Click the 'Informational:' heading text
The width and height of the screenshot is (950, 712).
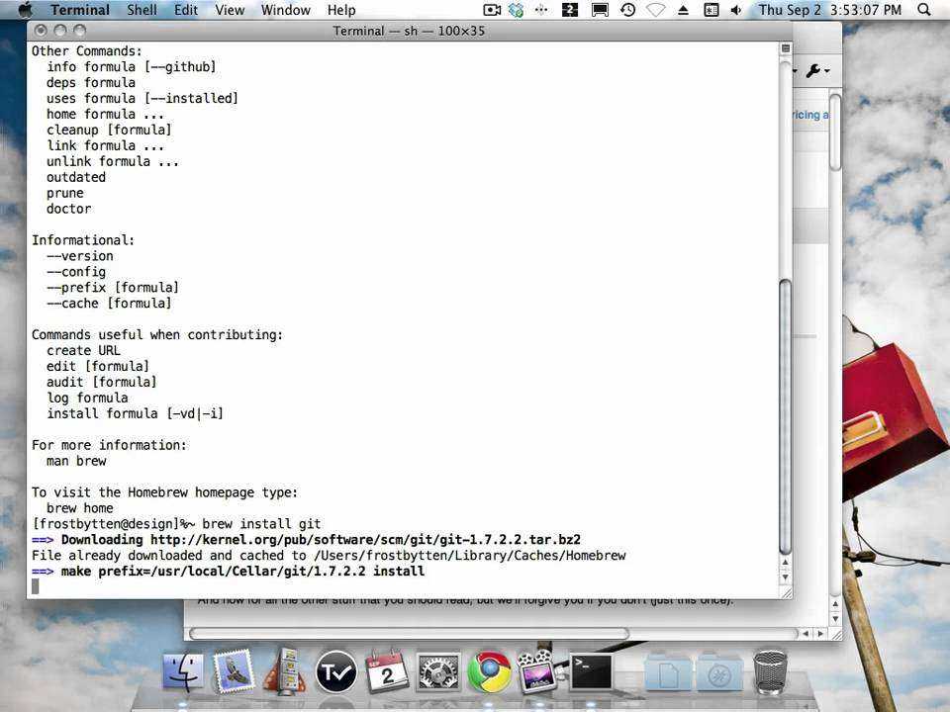83,239
